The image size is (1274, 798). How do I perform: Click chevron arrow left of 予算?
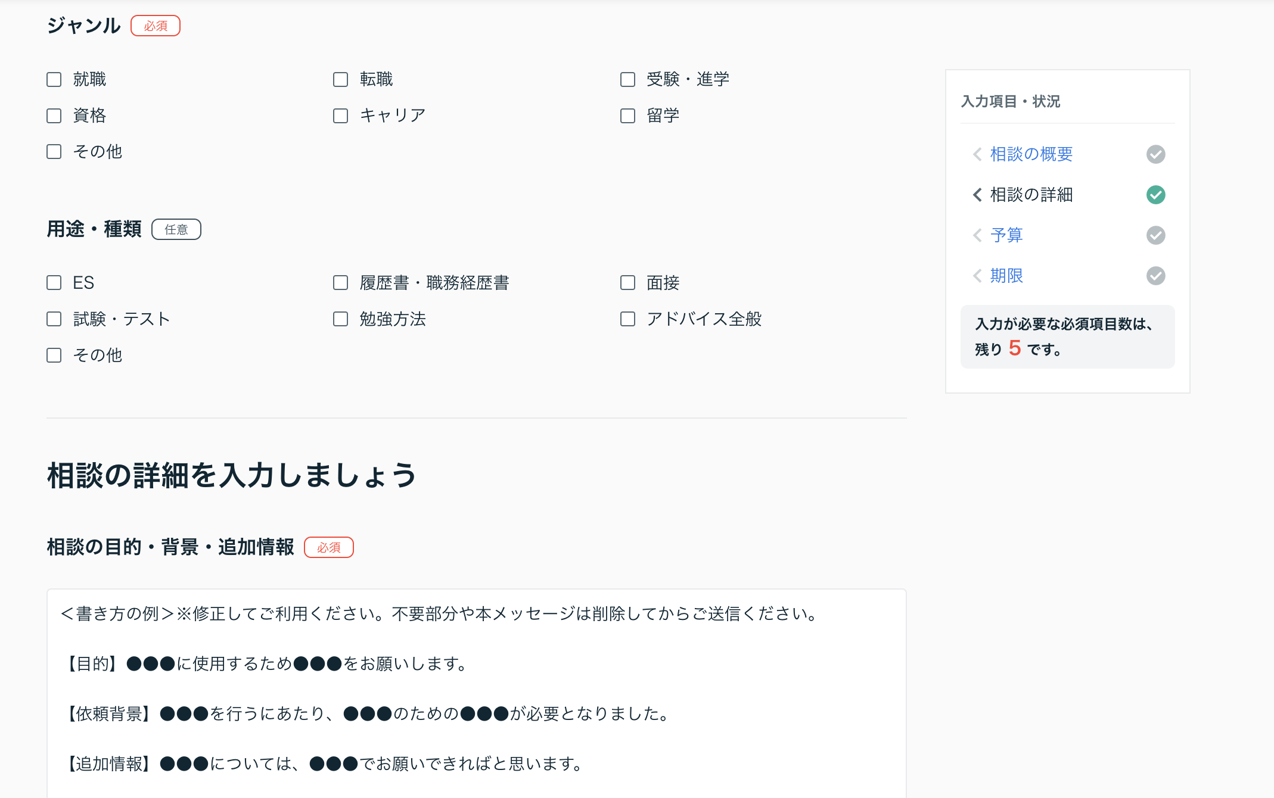tap(977, 235)
